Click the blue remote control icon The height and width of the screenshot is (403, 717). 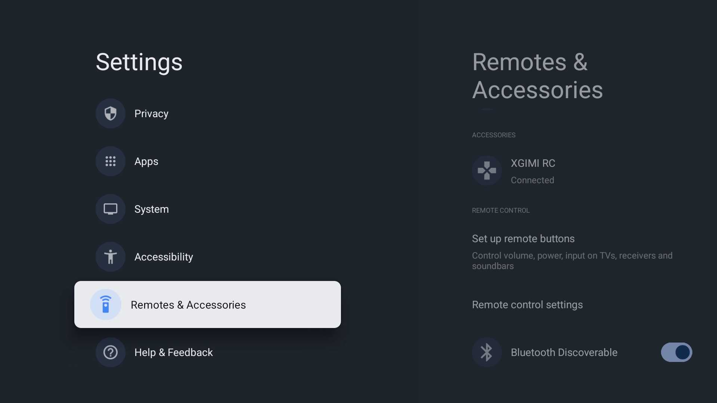[x=106, y=304]
